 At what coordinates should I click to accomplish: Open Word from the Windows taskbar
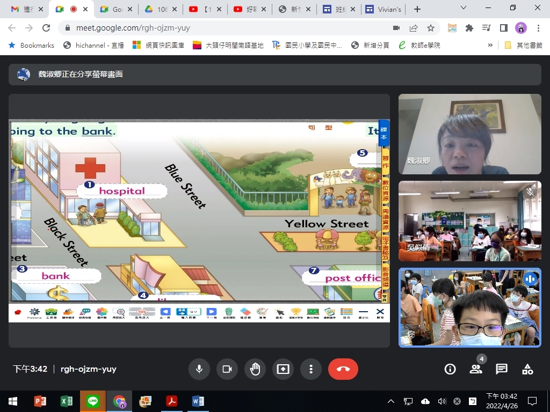198,401
